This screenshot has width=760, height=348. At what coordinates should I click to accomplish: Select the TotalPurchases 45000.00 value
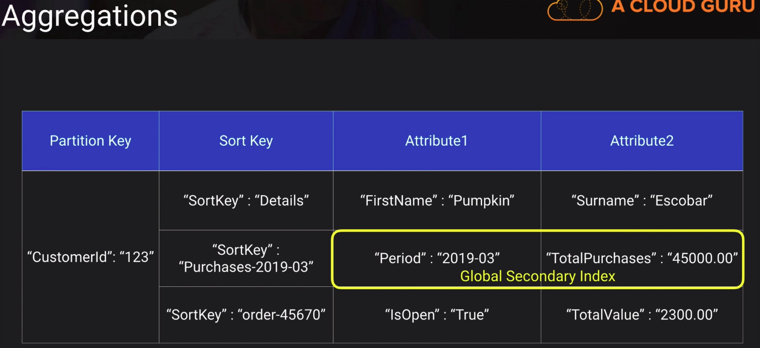(x=641, y=258)
